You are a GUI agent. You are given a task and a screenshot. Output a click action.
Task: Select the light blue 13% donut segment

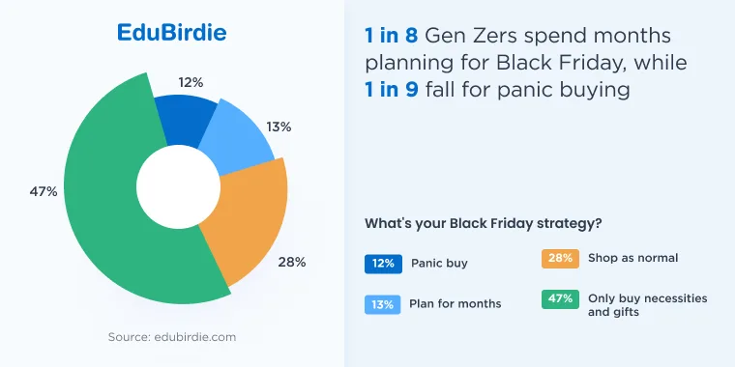pos(237,138)
